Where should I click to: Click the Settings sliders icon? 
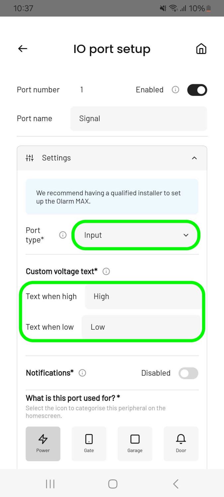coord(30,158)
